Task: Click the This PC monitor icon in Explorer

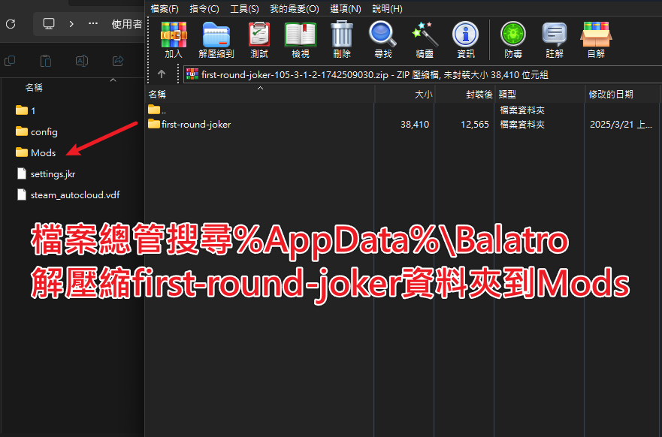Action: tap(49, 23)
